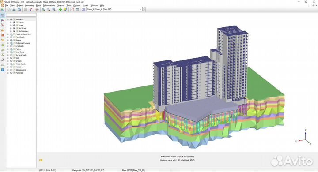Click the Plate 38727 status bar entry
The width and height of the screenshot is (318, 172).
(x=133, y=170)
